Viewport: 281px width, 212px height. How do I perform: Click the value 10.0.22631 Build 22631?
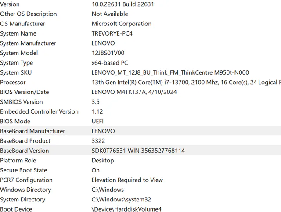tap(123, 4)
